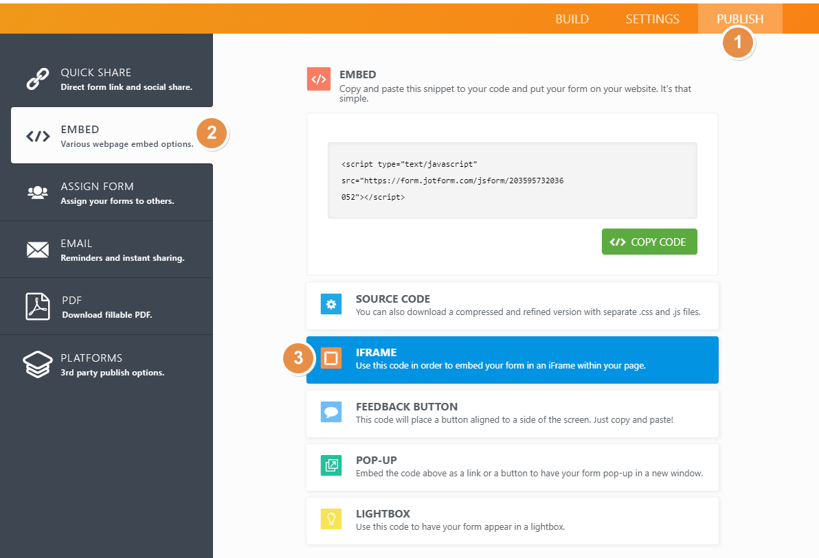Click inside the embed script code box
This screenshot has width=819, height=558.
pyautogui.click(x=512, y=181)
